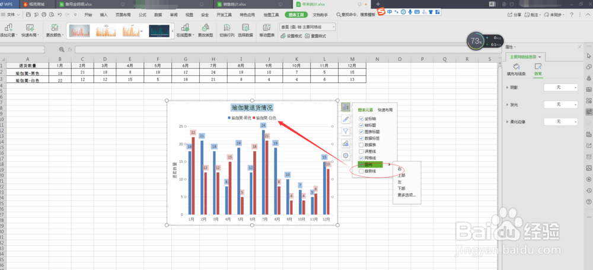The width and height of the screenshot is (593, 270).
Task: Click the Sogou input method S logo
Action: pos(381,12)
